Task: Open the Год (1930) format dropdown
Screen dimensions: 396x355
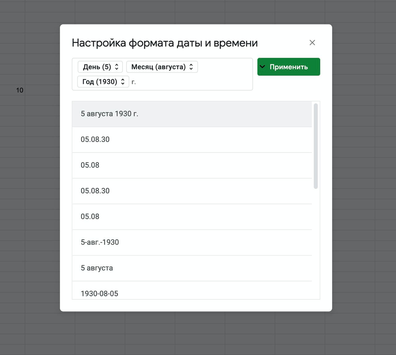Action: [103, 82]
